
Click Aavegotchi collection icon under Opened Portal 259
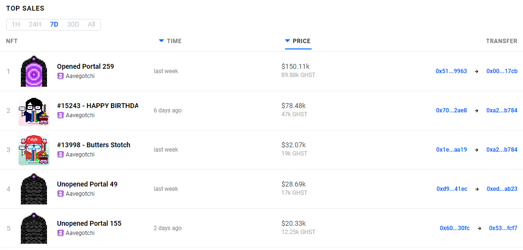point(61,76)
